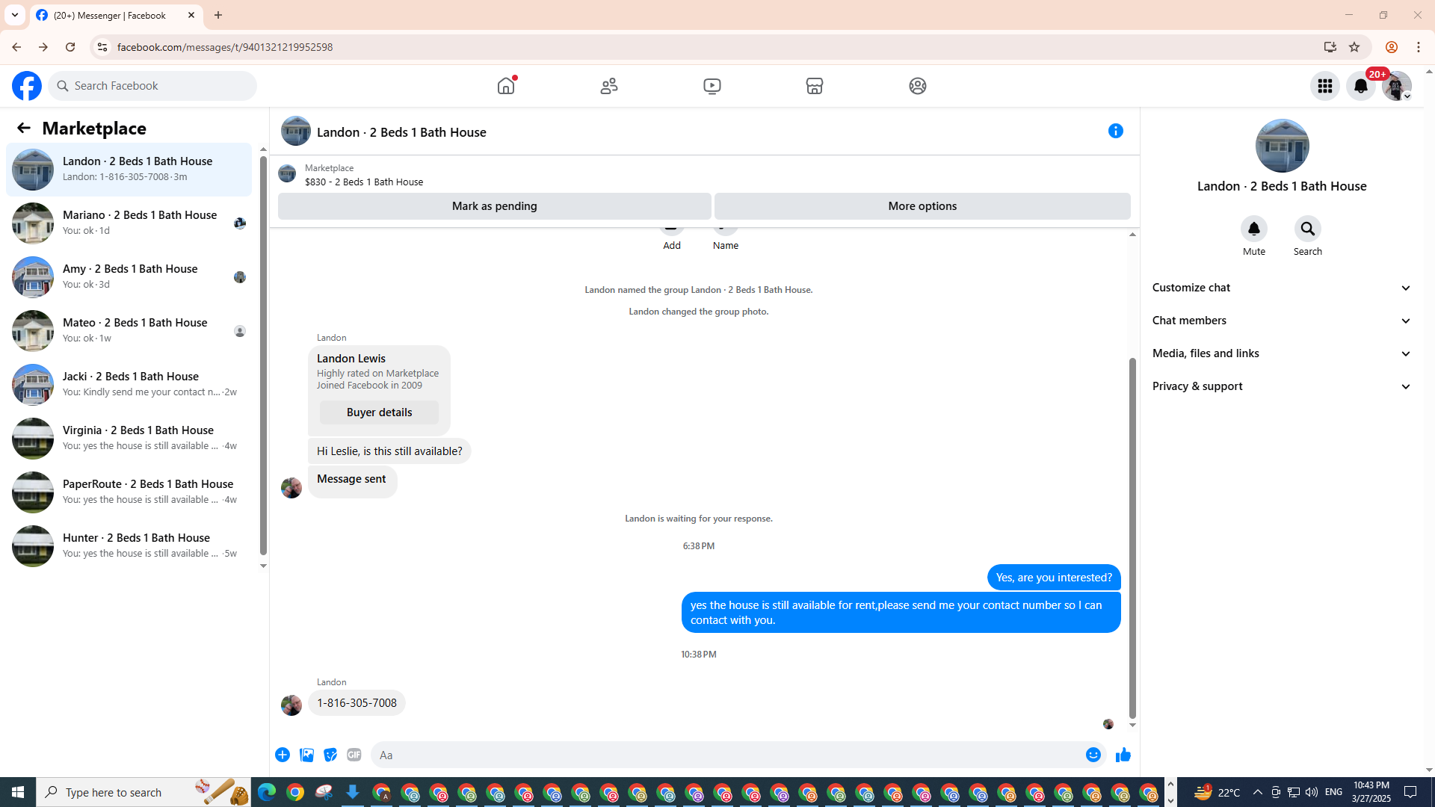Click Mark as pending button

pyautogui.click(x=494, y=206)
